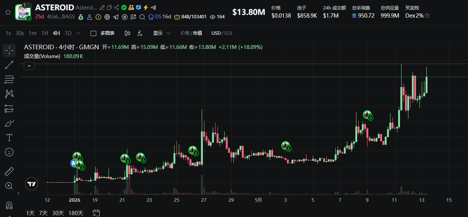Open the ASTEROID token avatar image

click(23, 12)
